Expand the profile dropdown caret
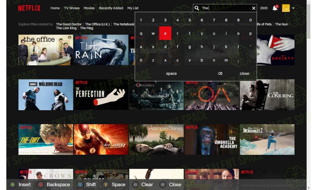This screenshot has height=190, width=317. point(293,8)
